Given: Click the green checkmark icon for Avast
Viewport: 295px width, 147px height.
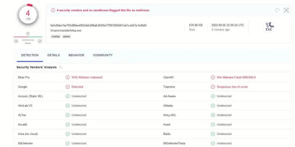Looking at the screenshot, I should (x=213, y=124).
